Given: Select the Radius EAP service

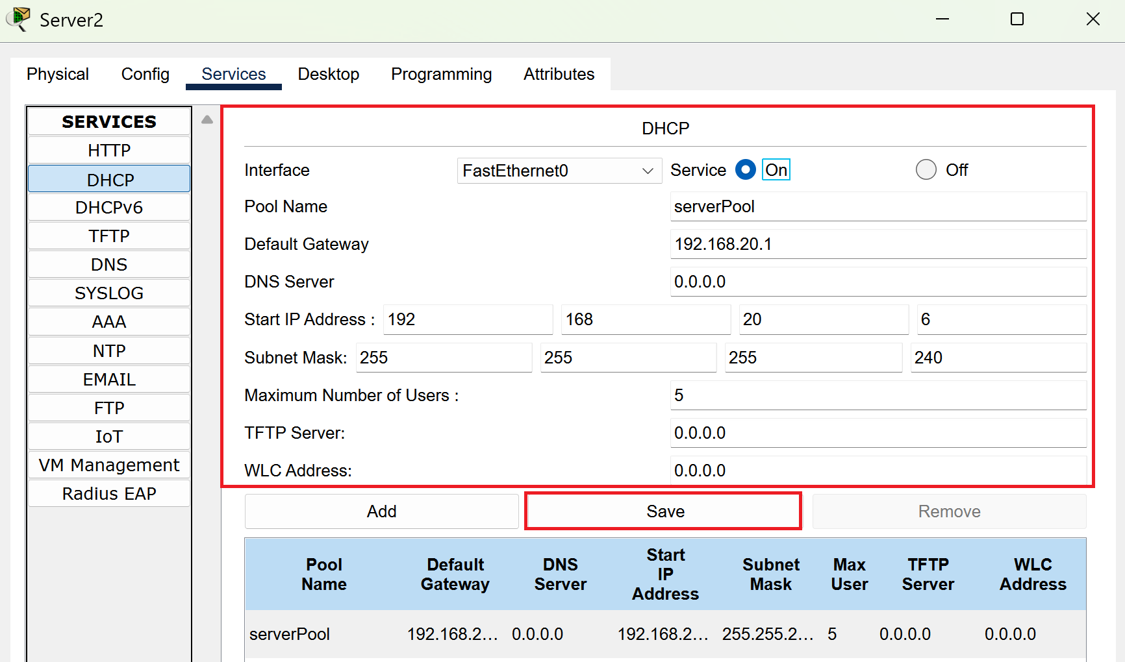Looking at the screenshot, I should coord(109,494).
